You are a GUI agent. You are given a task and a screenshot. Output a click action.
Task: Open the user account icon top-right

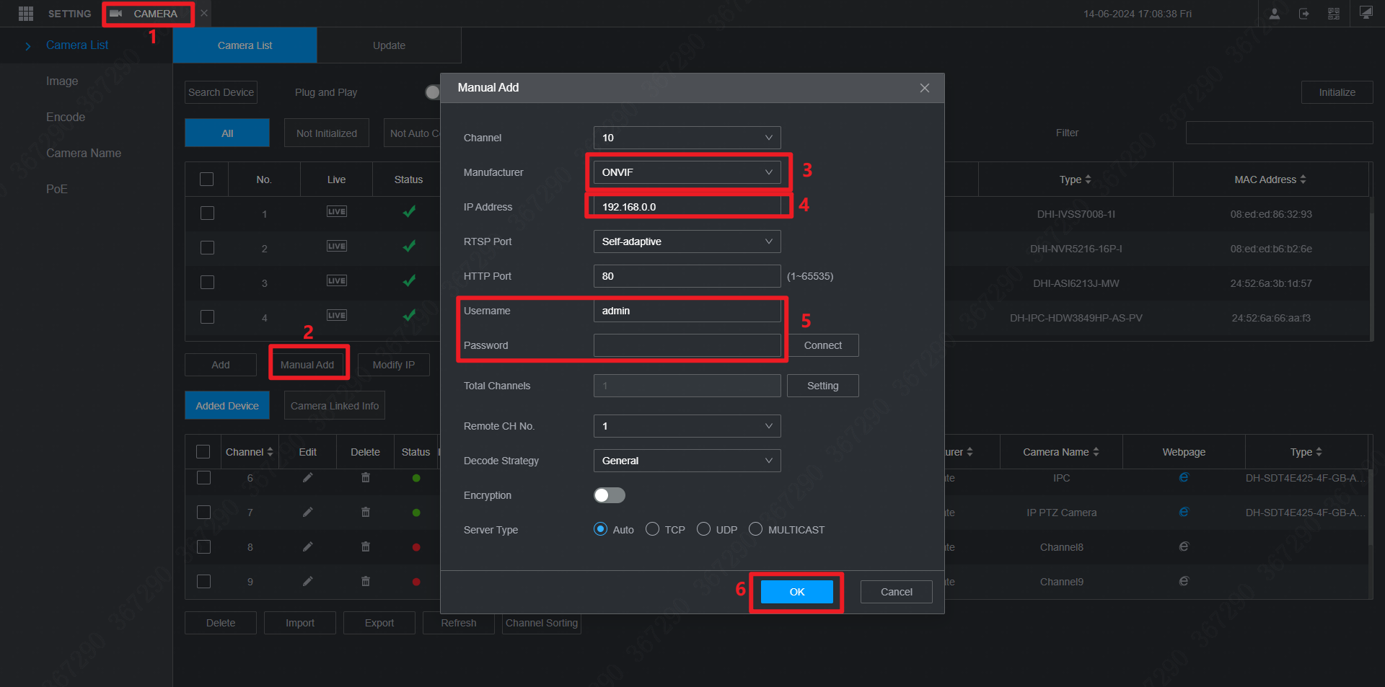click(x=1275, y=13)
